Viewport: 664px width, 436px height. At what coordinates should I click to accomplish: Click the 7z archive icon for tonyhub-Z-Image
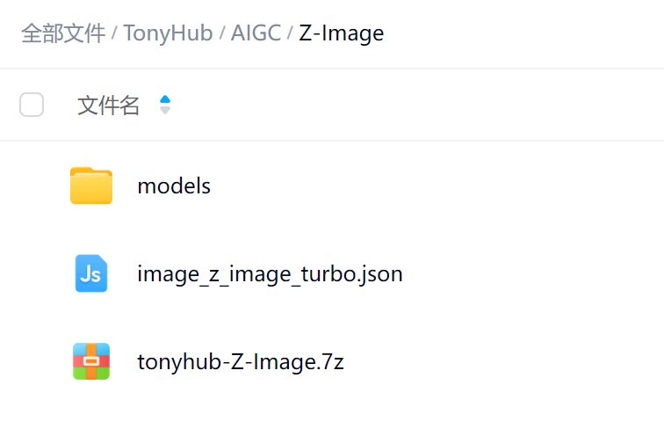click(91, 361)
